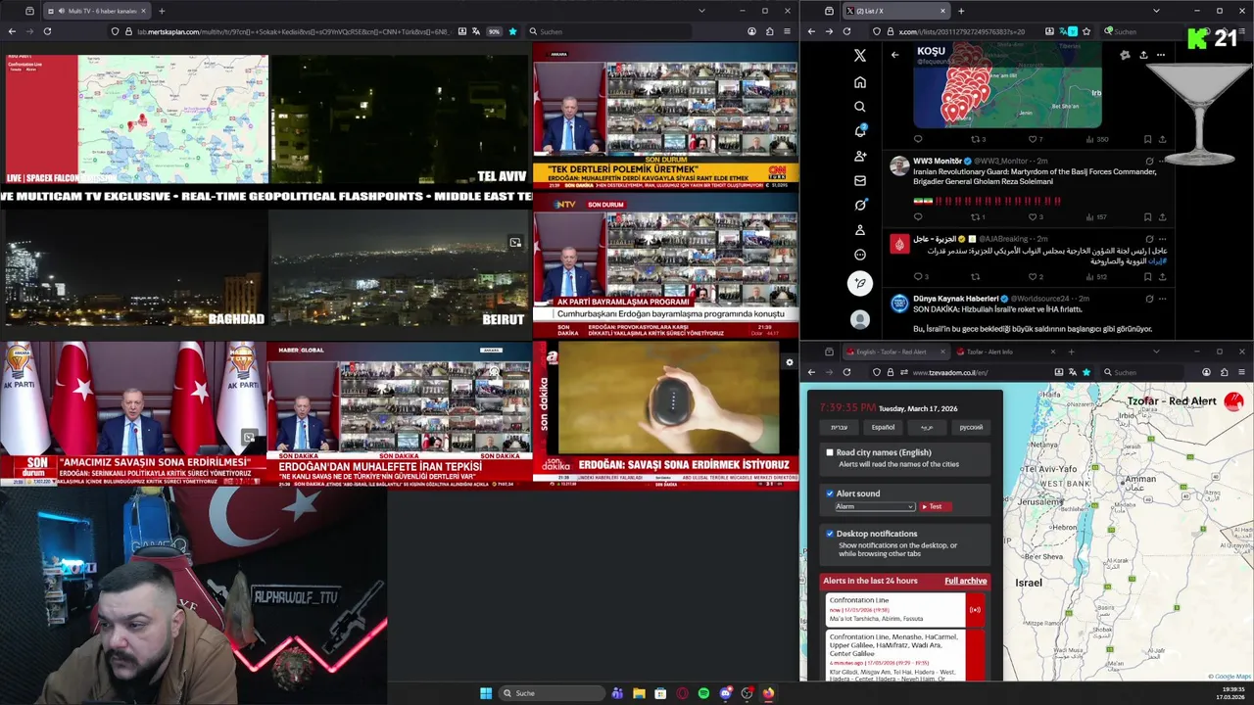Click the Windows Start button
Viewport: 1254px width, 705px height.
486,693
